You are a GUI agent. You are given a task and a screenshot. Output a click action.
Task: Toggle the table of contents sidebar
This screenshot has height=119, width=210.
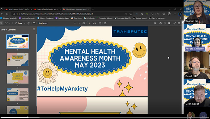(2, 23)
